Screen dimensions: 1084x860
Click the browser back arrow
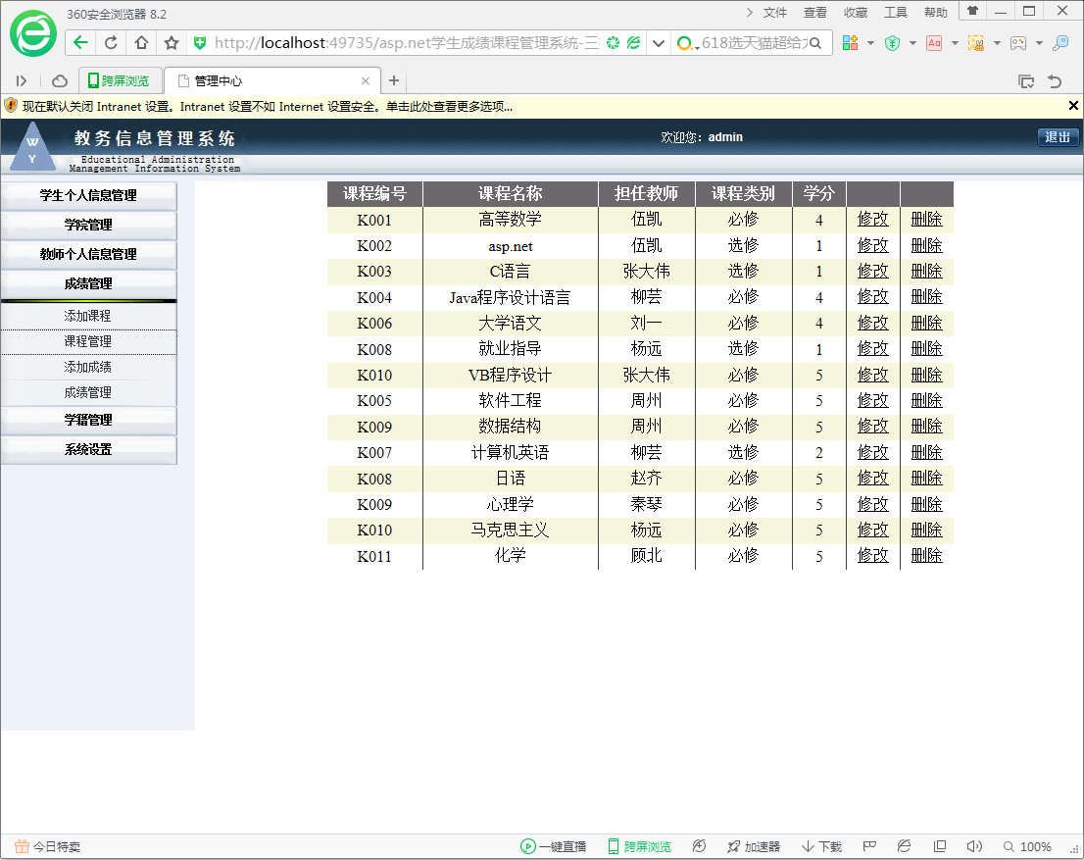point(81,43)
